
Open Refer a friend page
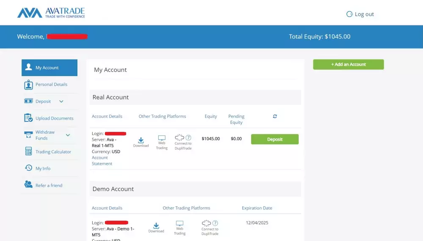[x=49, y=185]
